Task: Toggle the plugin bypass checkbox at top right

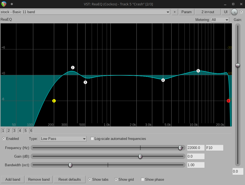Action: click(x=241, y=12)
